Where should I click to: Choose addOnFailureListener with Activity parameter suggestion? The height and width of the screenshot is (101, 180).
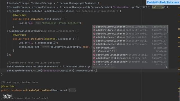click(130, 30)
